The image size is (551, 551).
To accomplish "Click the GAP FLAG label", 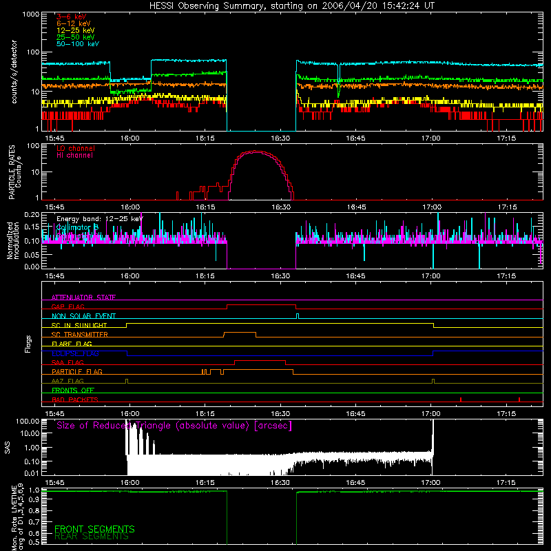I will (68, 306).
